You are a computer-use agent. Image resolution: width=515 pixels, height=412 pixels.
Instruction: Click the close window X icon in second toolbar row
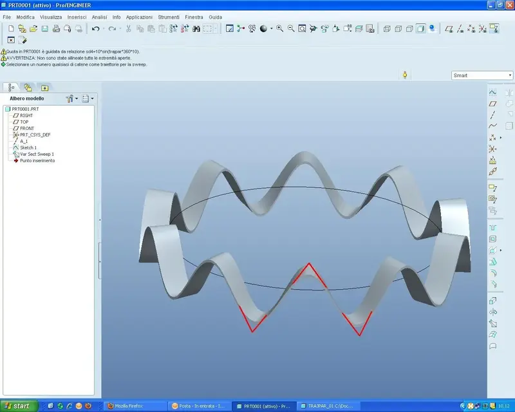click(x=11, y=40)
